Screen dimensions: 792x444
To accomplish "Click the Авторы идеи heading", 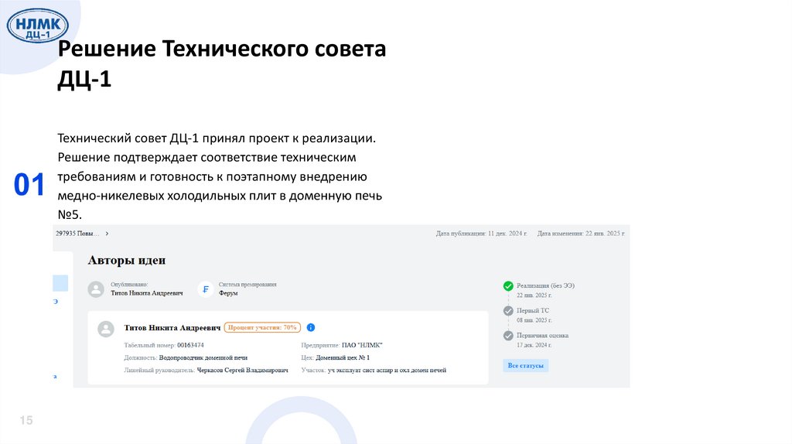I will [127, 260].
